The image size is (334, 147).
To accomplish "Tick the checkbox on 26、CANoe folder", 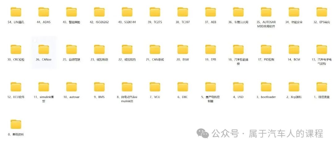I will click(x=35, y=41).
